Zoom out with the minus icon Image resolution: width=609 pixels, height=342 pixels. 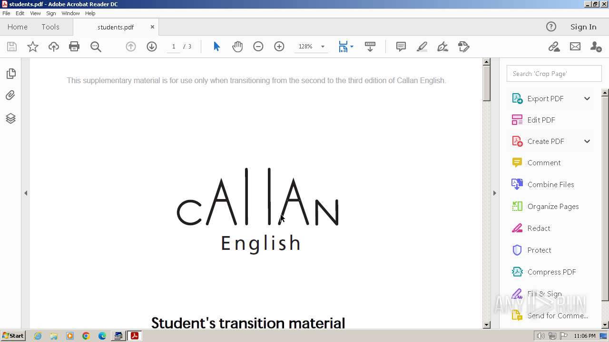tap(258, 47)
